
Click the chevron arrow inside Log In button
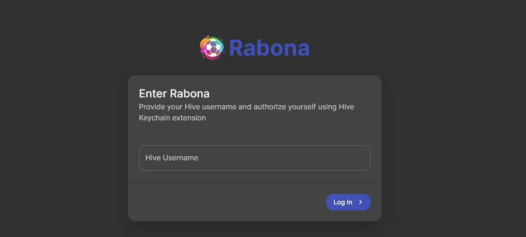point(361,202)
